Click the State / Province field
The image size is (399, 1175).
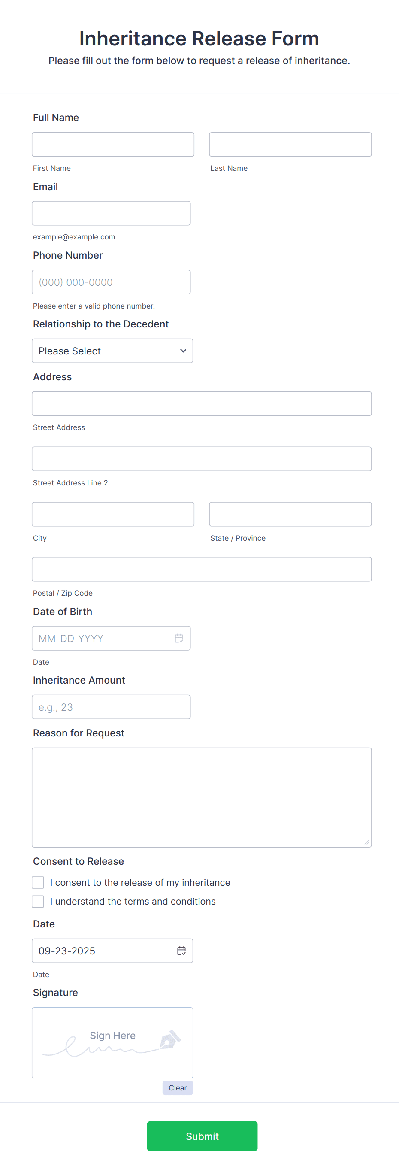290,514
